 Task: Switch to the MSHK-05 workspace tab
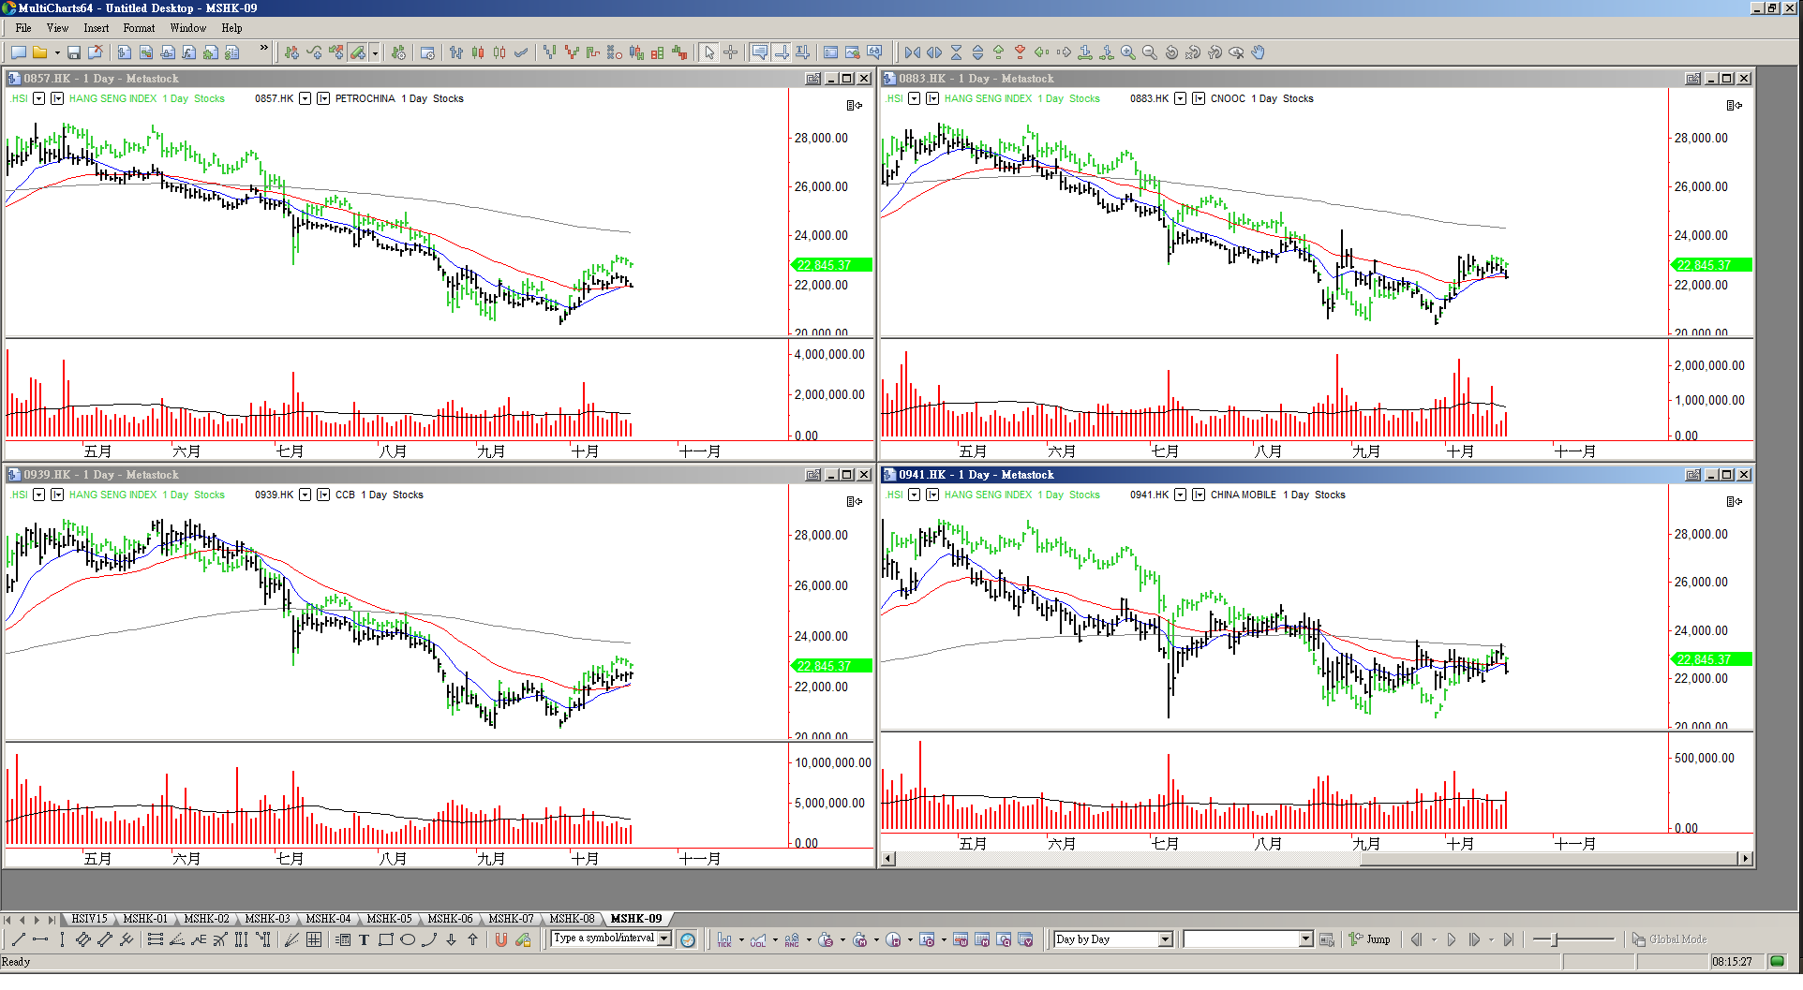[x=389, y=919]
